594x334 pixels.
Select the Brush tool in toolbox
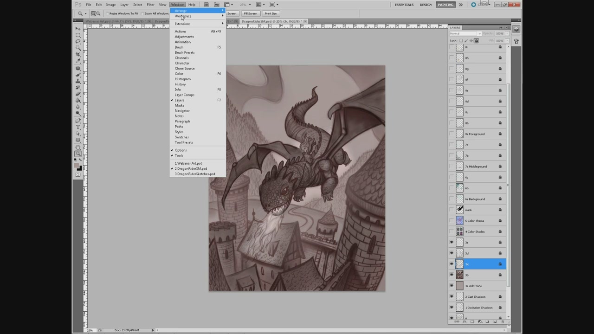point(78,75)
